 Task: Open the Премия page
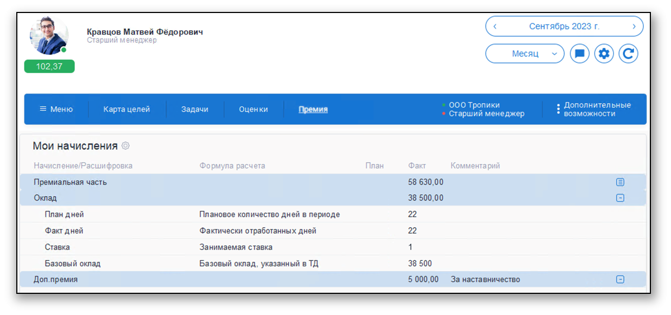[x=313, y=108]
